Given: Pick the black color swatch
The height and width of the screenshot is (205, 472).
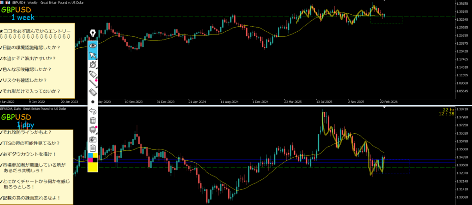Looking at the screenshot, I should [x=95, y=160].
